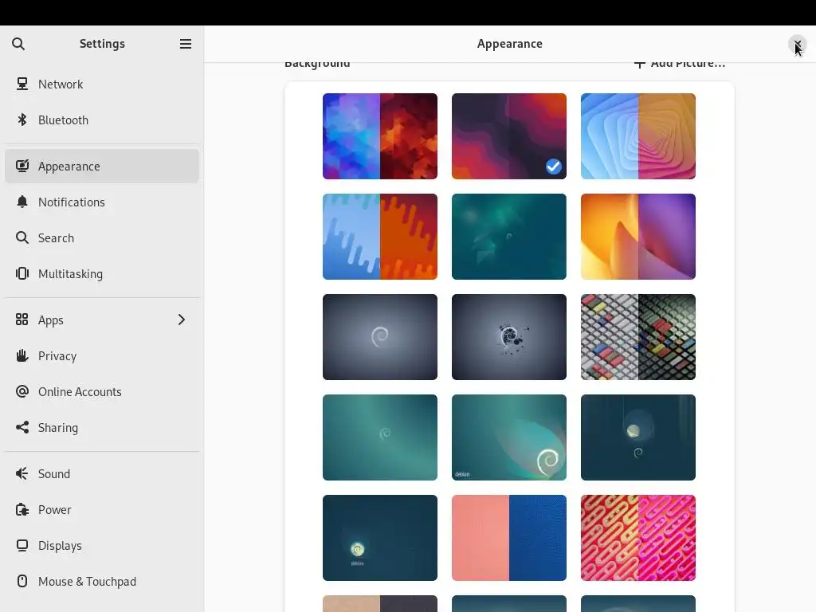Open the Settings search icon
Viewport: 816px width, 612px height.
coord(18,44)
